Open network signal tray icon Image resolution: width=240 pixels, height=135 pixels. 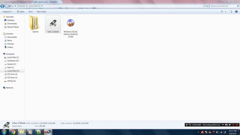pos(221,132)
